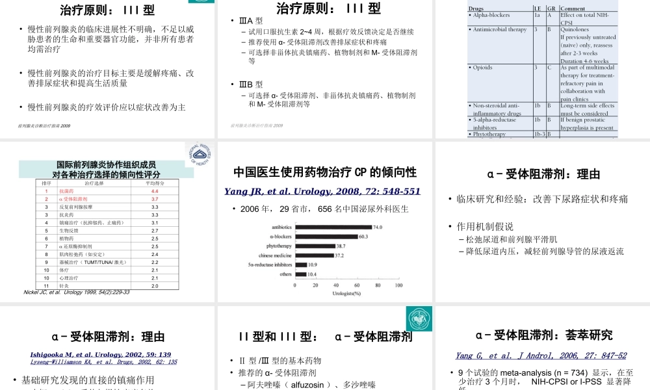Click the a-blockers bar showing 60.3
This screenshot has height=390, width=650.
pyautogui.click(x=327, y=237)
